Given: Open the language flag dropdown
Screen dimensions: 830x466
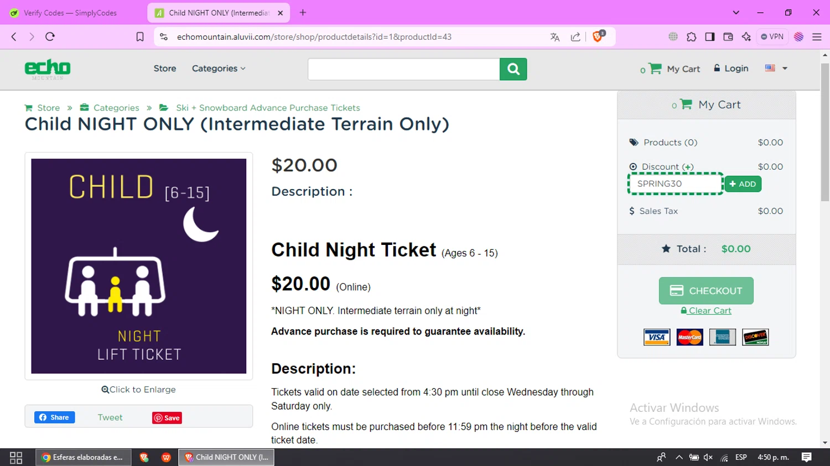Looking at the screenshot, I should [776, 68].
